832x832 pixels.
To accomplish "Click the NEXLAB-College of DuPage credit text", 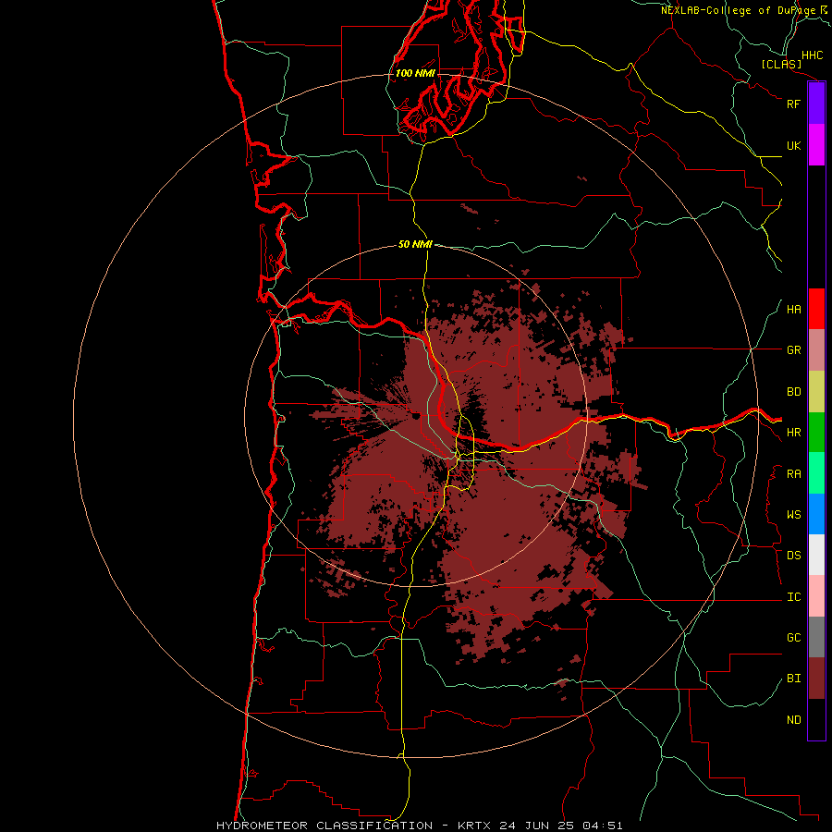I will pos(738,10).
